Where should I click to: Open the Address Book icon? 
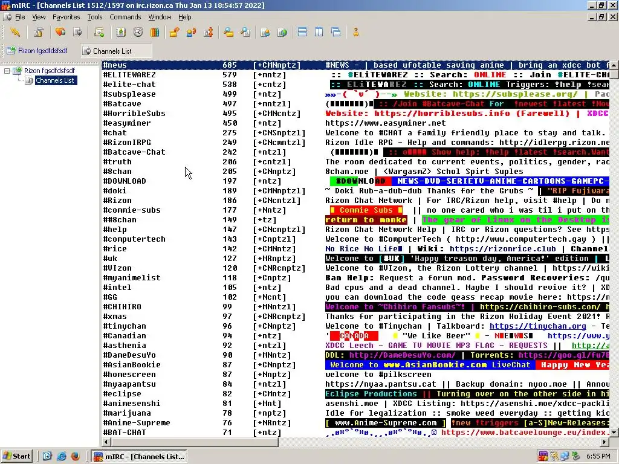point(121,32)
